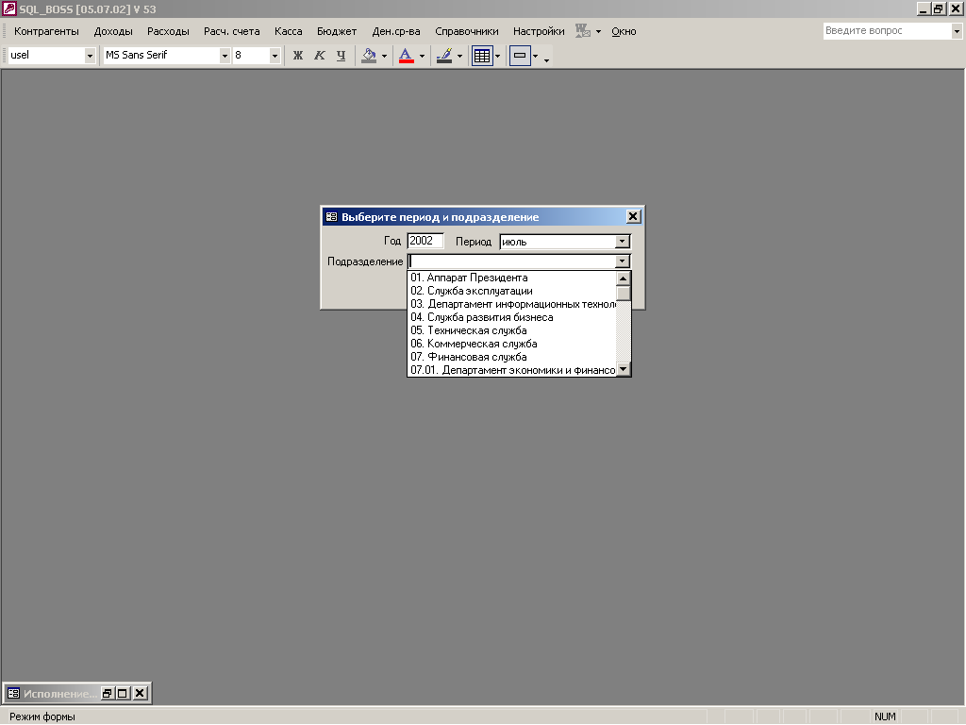Open the Справочники menu
The height and width of the screenshot is (725, 966).
coord(466,31)
